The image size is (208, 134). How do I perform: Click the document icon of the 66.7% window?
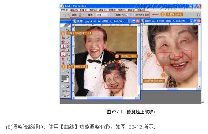pyautogui.click(x=75, y=21)
